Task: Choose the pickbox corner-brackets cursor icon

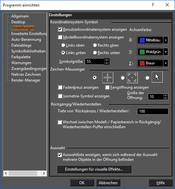Action: [132, 78]
